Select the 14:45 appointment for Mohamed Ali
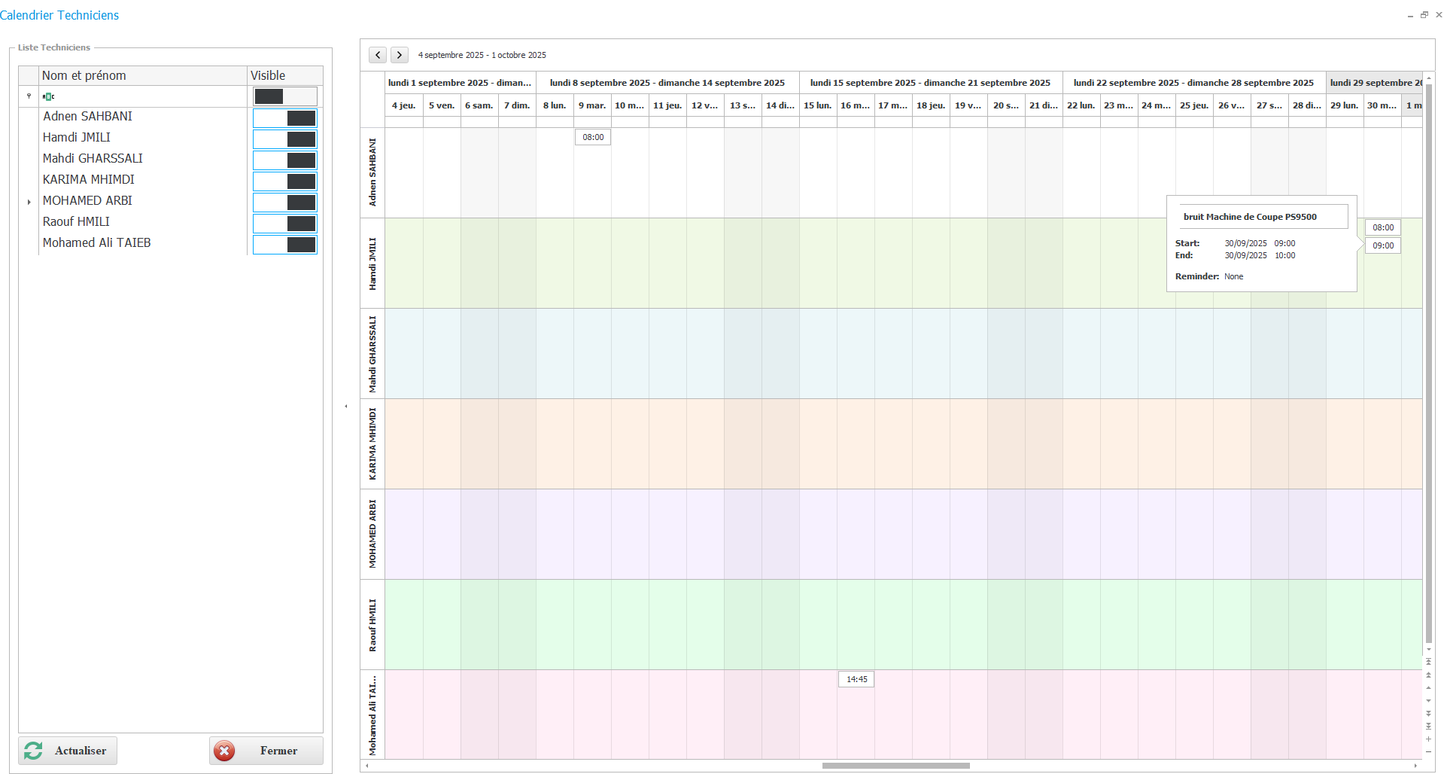This screenshot has height=774, width=1444. coord(856,679)
